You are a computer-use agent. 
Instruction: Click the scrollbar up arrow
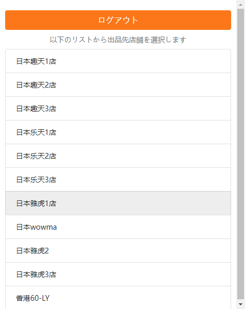240,4
